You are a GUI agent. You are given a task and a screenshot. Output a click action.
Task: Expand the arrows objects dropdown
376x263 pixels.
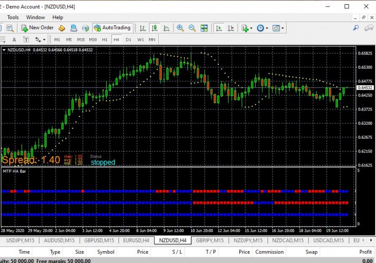click(44, 40)
